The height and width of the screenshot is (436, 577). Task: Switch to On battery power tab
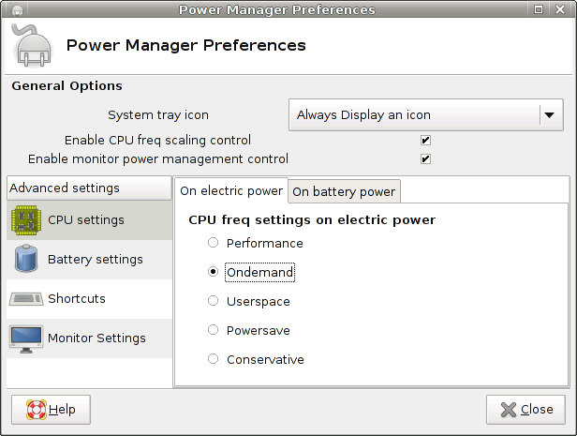point(344,191)
